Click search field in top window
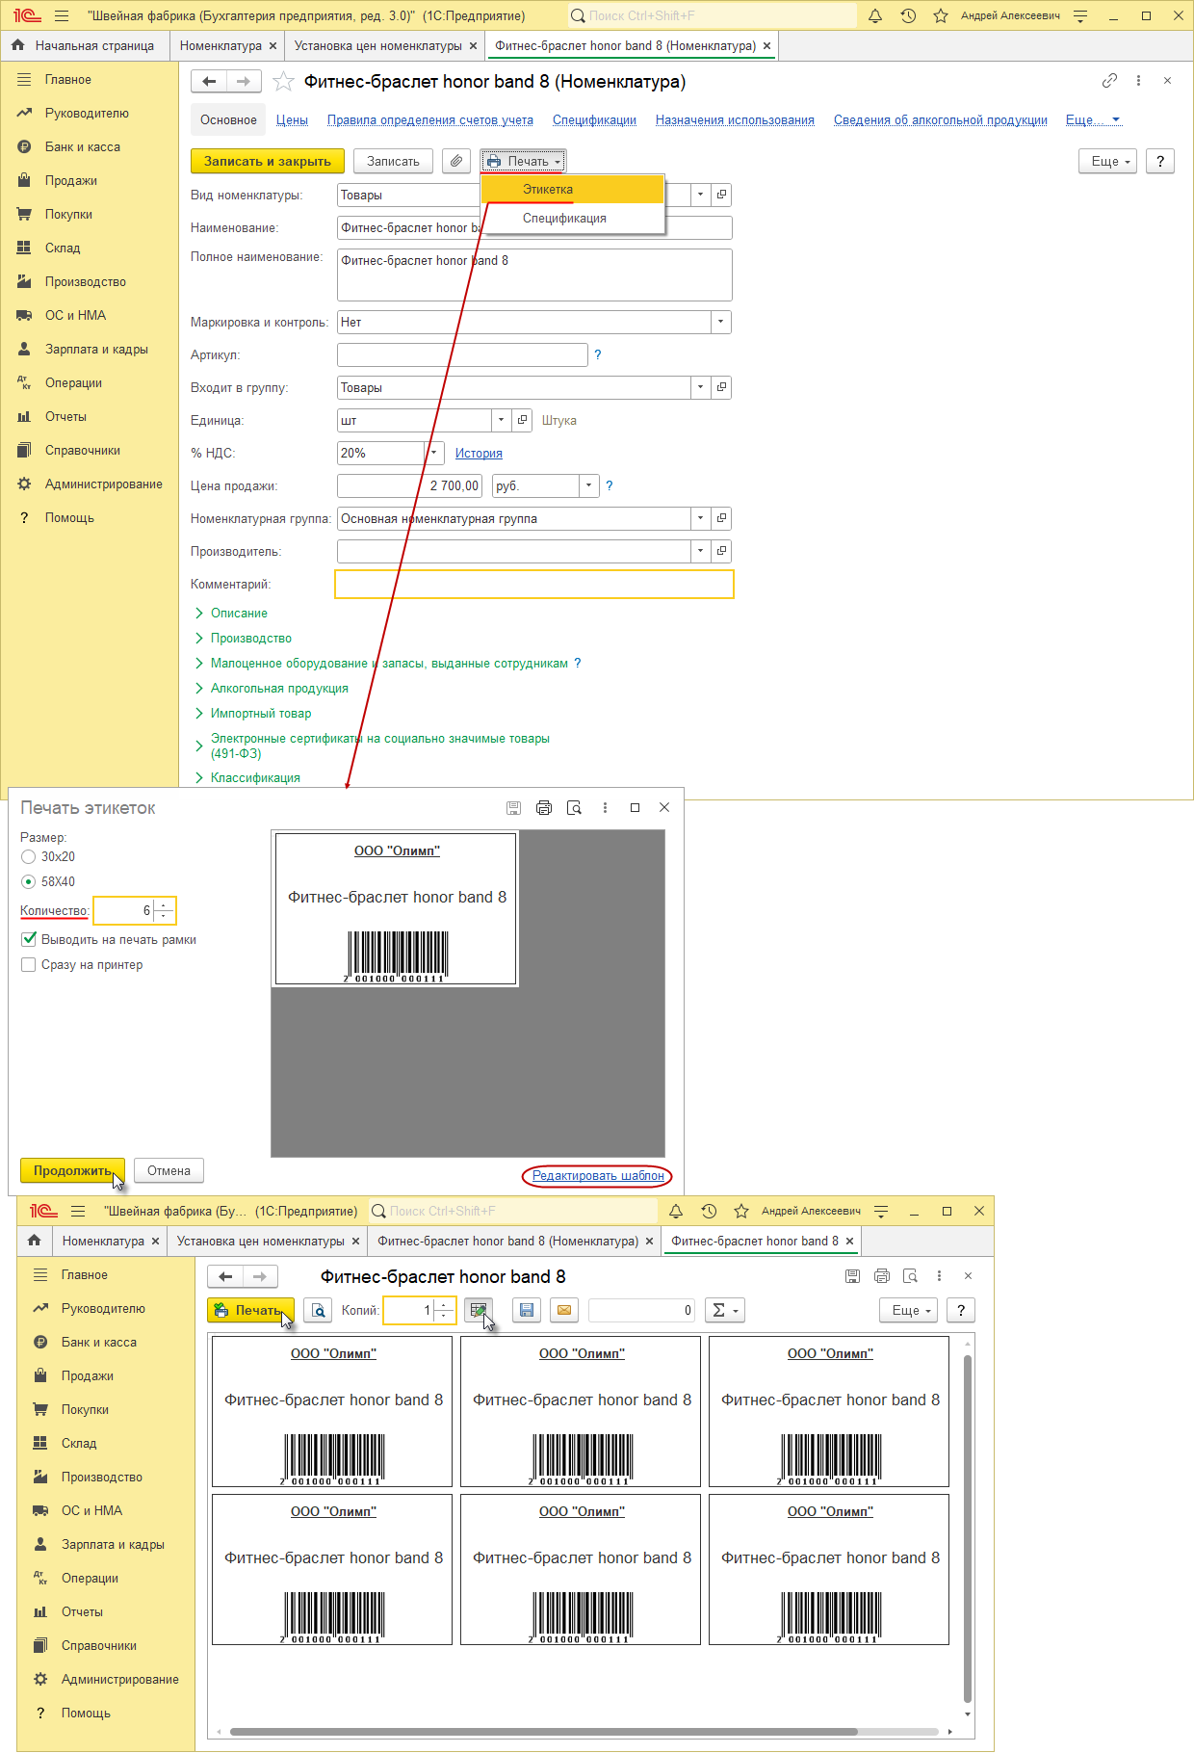 point(711,15)
